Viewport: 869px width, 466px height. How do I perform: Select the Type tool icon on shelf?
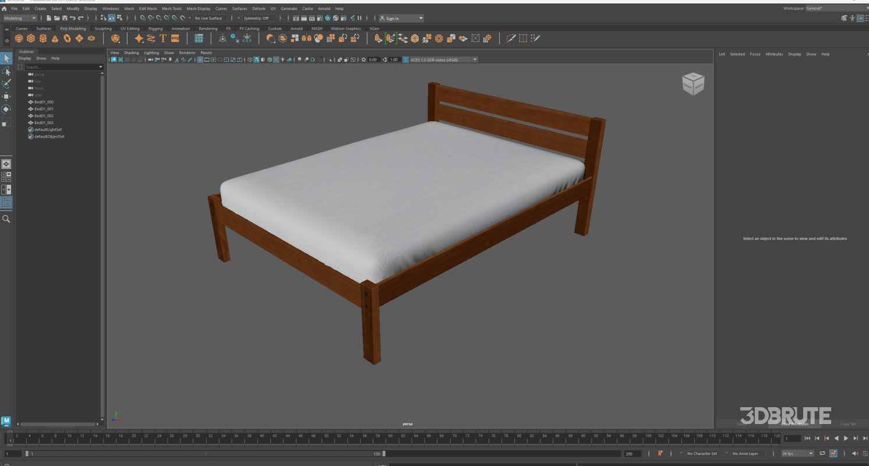point(164,38)
